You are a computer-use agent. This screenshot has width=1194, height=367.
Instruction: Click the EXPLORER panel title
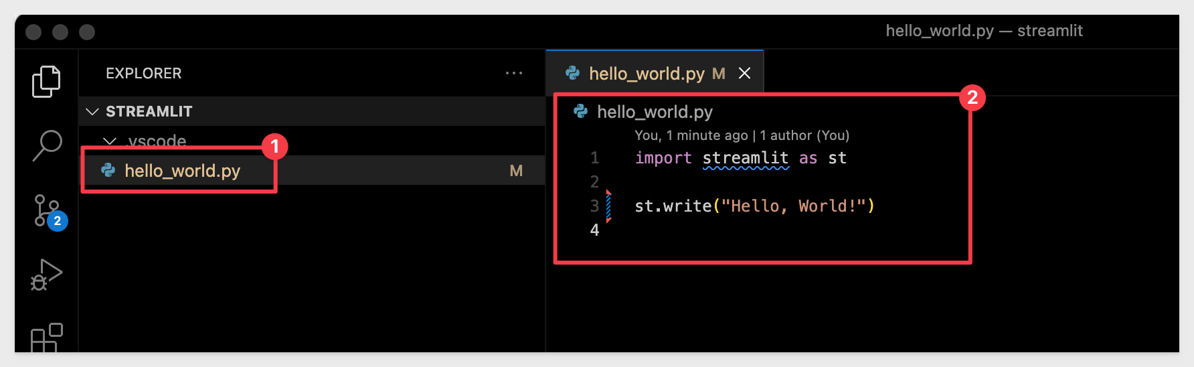pos(144,73)
